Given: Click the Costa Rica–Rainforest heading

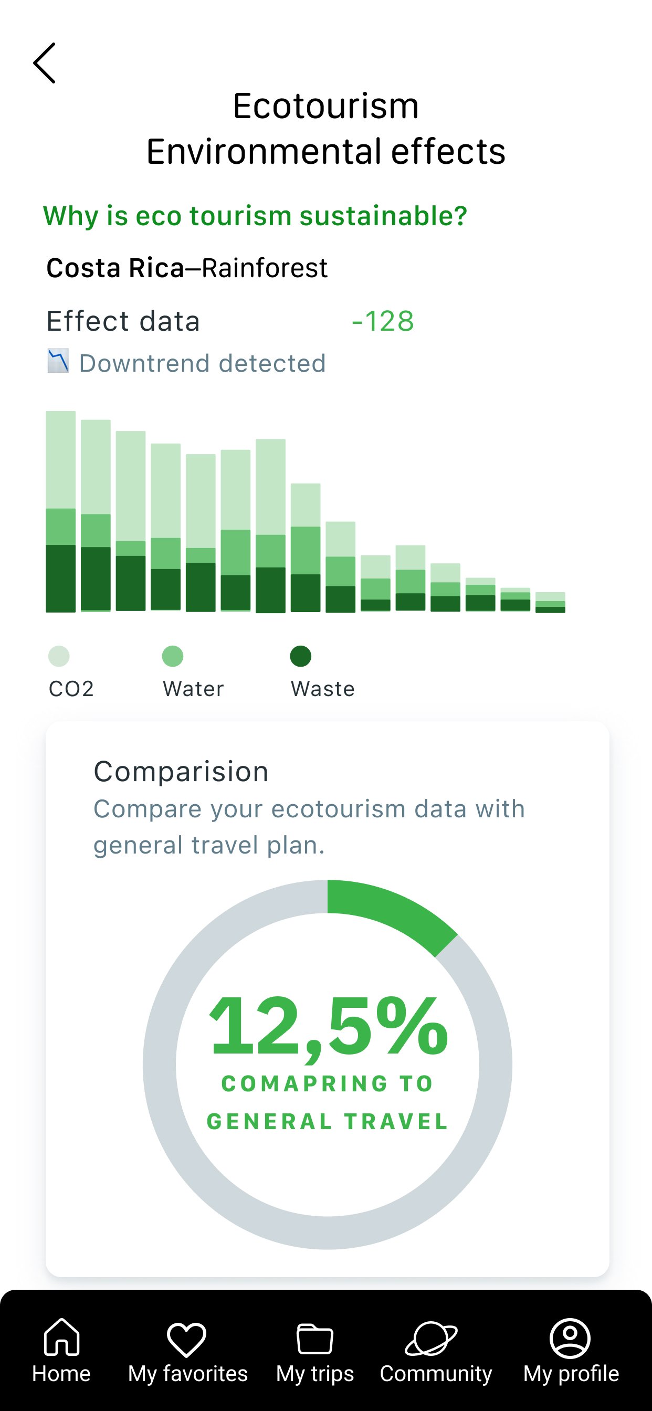Looking at the screenshot, I should 187,268.
